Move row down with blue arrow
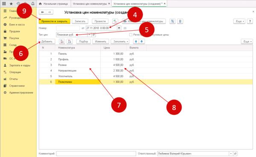The image size is (256, 157). point(142,42)
